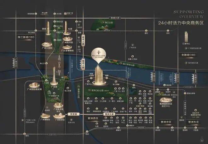Screen dimensions: 208x144
Task: Click the compass icon at bottom right
Action: (x=201, y=140)
